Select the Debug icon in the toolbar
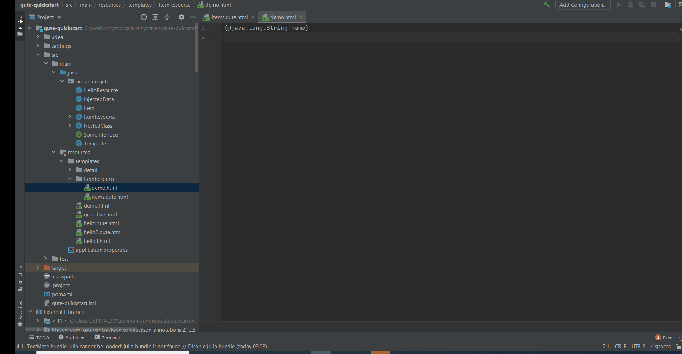 tap(630, 5)
